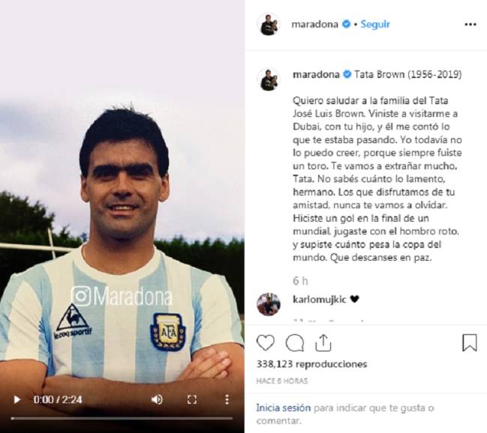Save the post with the bookmark icon
Image resolution: width=487 pixels, height=433 pixels.
[x=469, y=342]
